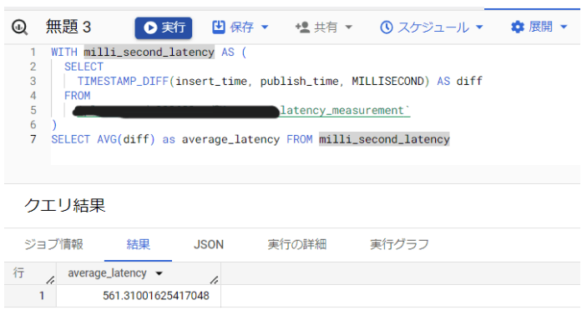Screen dimensions: 587x310
Task: Select the 結果 tab
Action: tap(138, 244)
